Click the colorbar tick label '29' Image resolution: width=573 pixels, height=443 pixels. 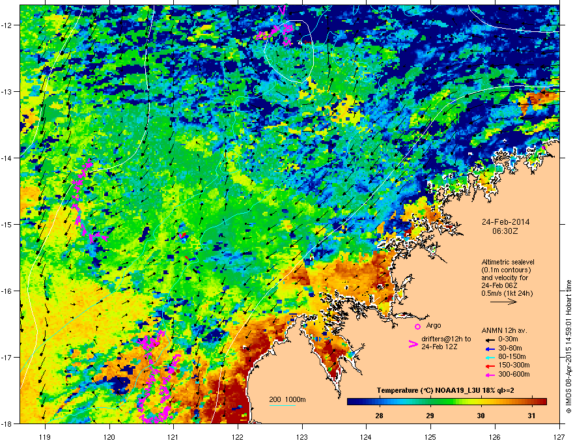click(x=430, y=416)
